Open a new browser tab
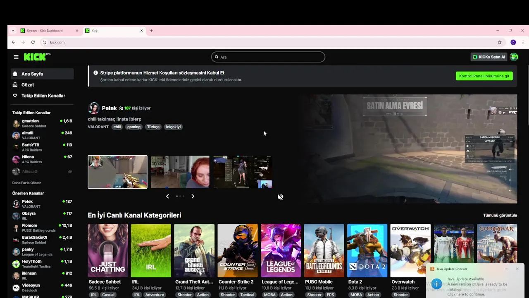The width and height of the screenshot is (529, 298). (x=151, y=31)
